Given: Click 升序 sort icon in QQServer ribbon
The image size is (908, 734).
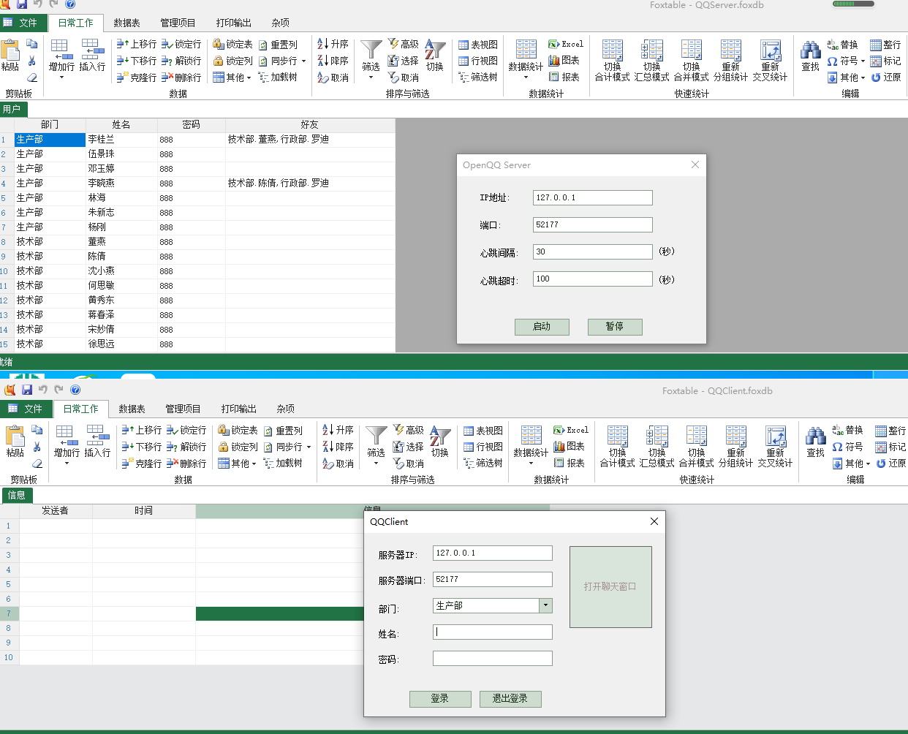Looking at the screenshot, I should pyautogui.click(x=323, y=44).
